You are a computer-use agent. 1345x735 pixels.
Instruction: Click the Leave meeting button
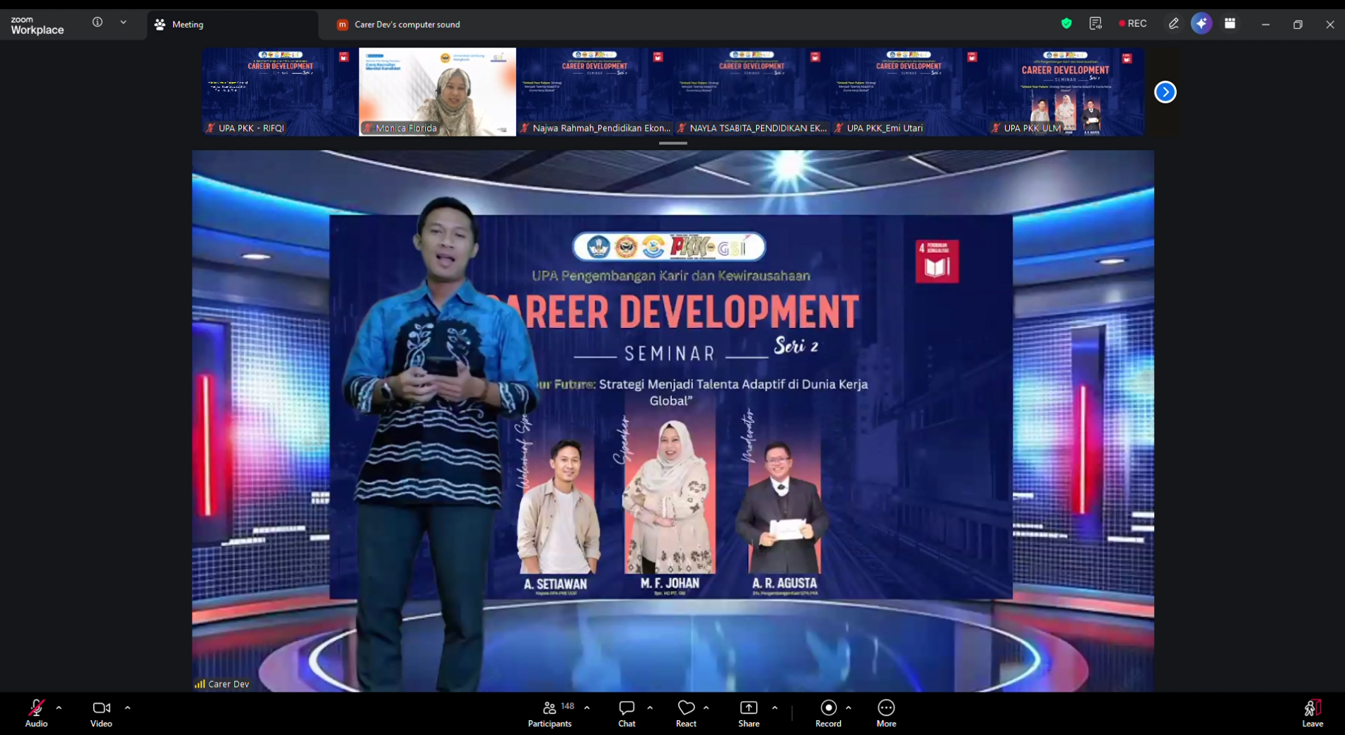coord(1312,712)
